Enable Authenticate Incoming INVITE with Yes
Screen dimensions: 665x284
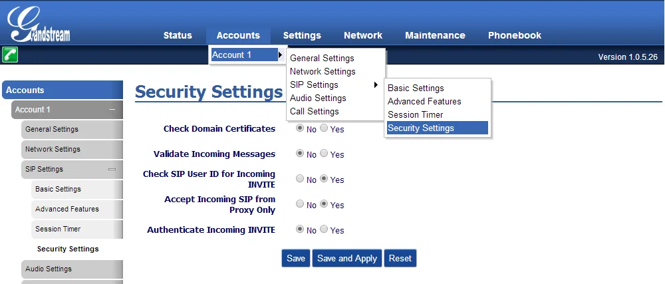point(324,229)
